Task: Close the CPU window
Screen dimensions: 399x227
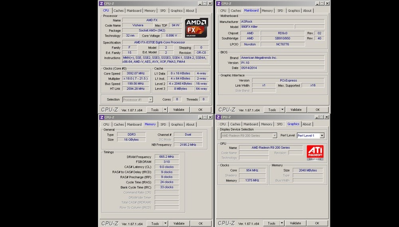Action: click(x=210, y=3)
